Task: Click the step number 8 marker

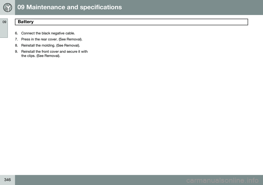Action: click(16, 45)
